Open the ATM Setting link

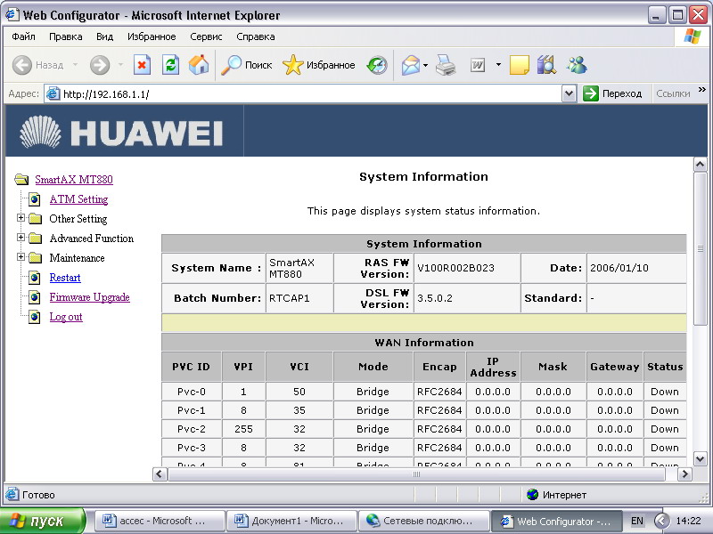click(78, 199)
